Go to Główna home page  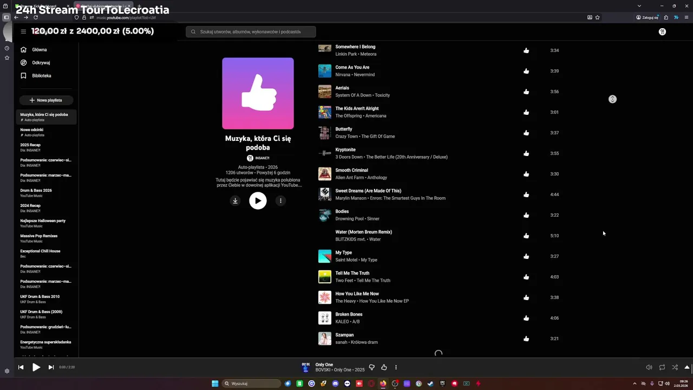pos(46,50)
